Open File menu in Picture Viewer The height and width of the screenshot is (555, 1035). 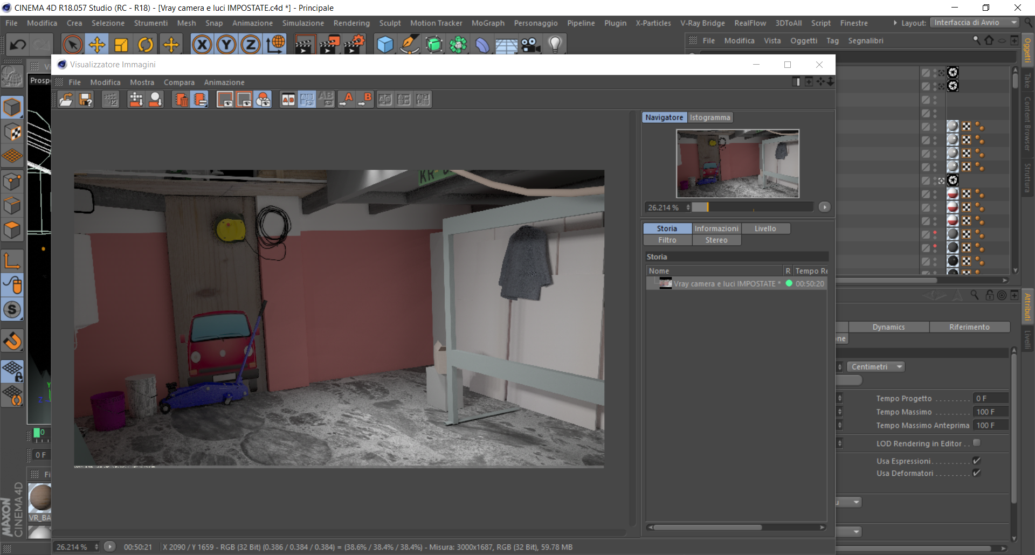(74, 82)
